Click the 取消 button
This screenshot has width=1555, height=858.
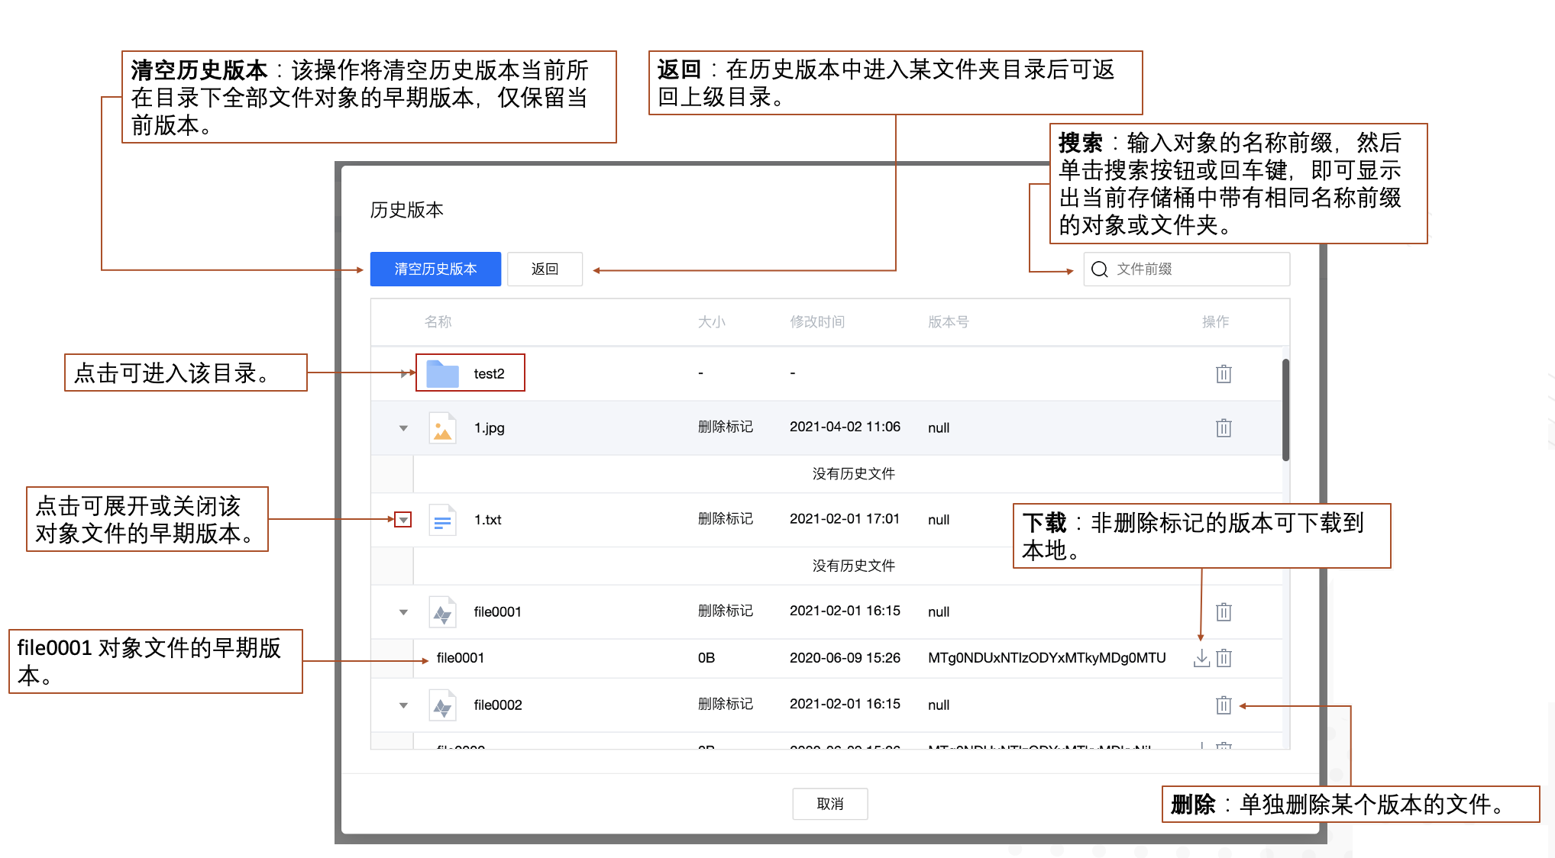[829, 804]
